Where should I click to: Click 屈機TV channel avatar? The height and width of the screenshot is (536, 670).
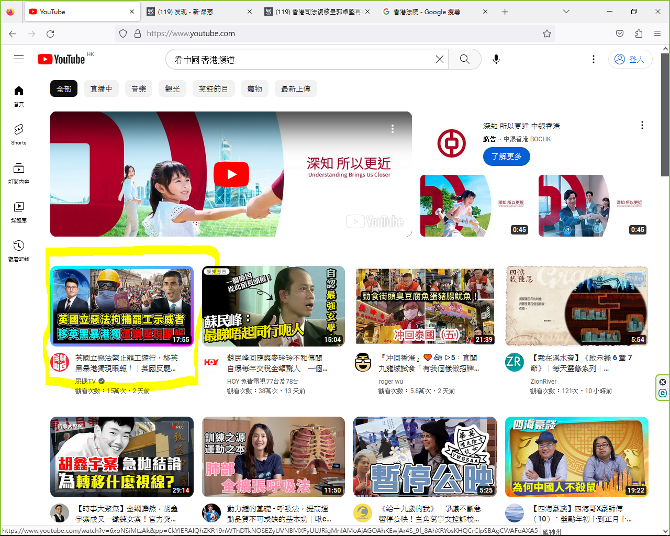tap(60, 362)
